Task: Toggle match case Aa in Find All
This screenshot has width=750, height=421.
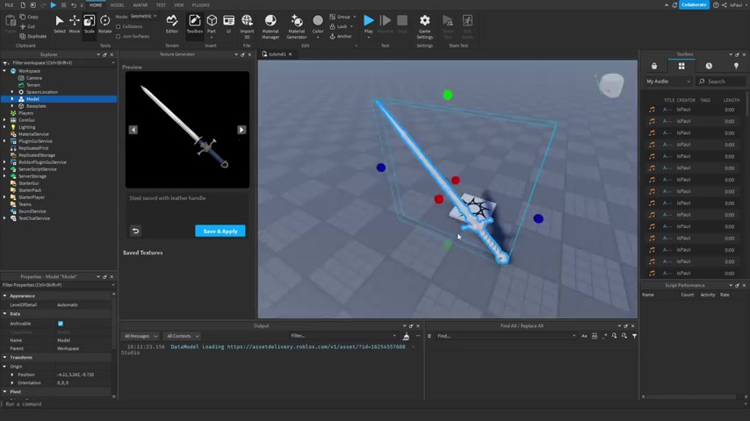Action: pos(584,336)
